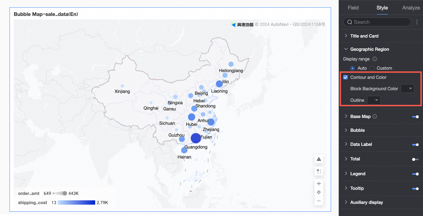The width and height of the screenshot is (423, 216).
Task: Click the Hubei label on the map
Action: click(x=192, y=124)
